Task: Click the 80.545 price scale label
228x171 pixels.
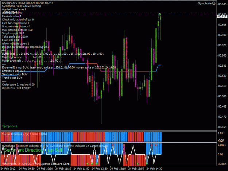Action: click(x=222, y=66)
